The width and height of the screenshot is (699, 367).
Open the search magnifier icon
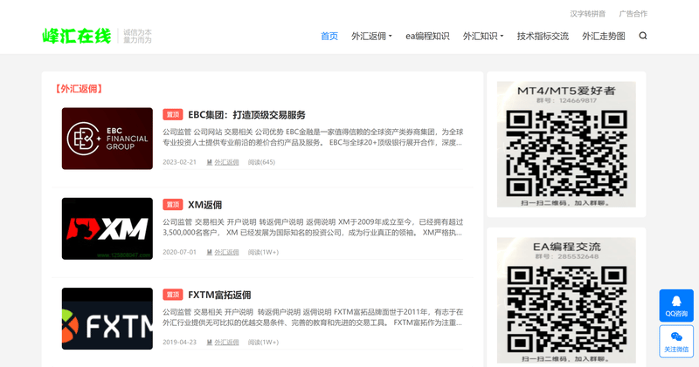click(642, 36)
